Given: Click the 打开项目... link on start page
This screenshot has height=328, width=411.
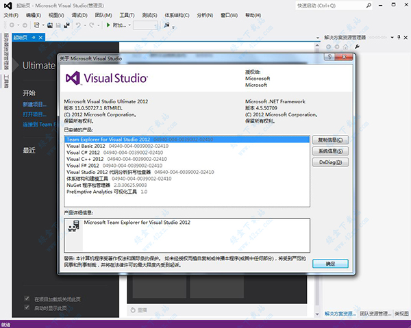Looking at the screenshot, I should [x=35, y=114].
